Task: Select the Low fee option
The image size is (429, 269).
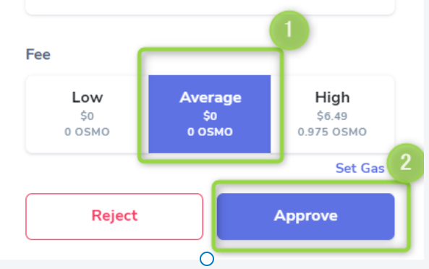Action: [x=87, y=114]
